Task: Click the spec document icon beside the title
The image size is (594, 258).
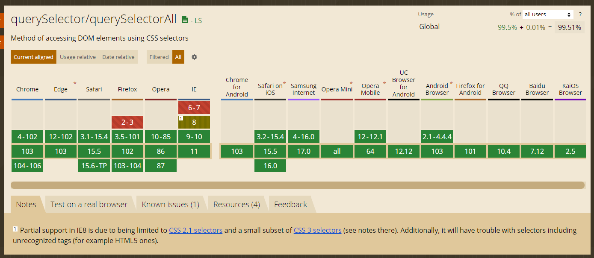Action: 185,20
